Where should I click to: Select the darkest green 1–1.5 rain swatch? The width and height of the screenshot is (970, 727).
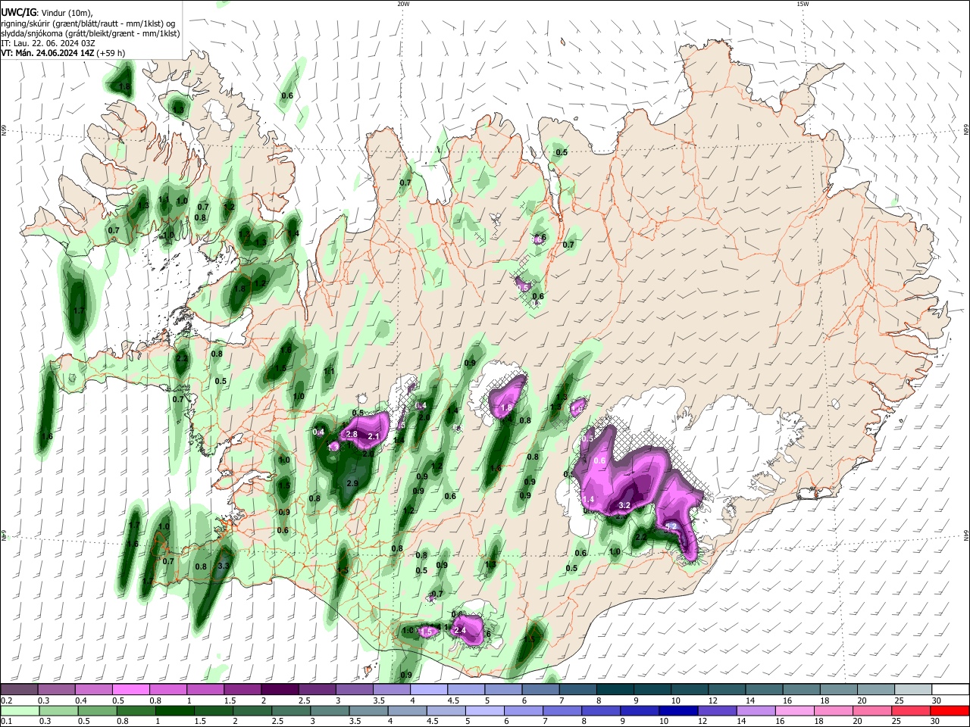coord(174,711)
